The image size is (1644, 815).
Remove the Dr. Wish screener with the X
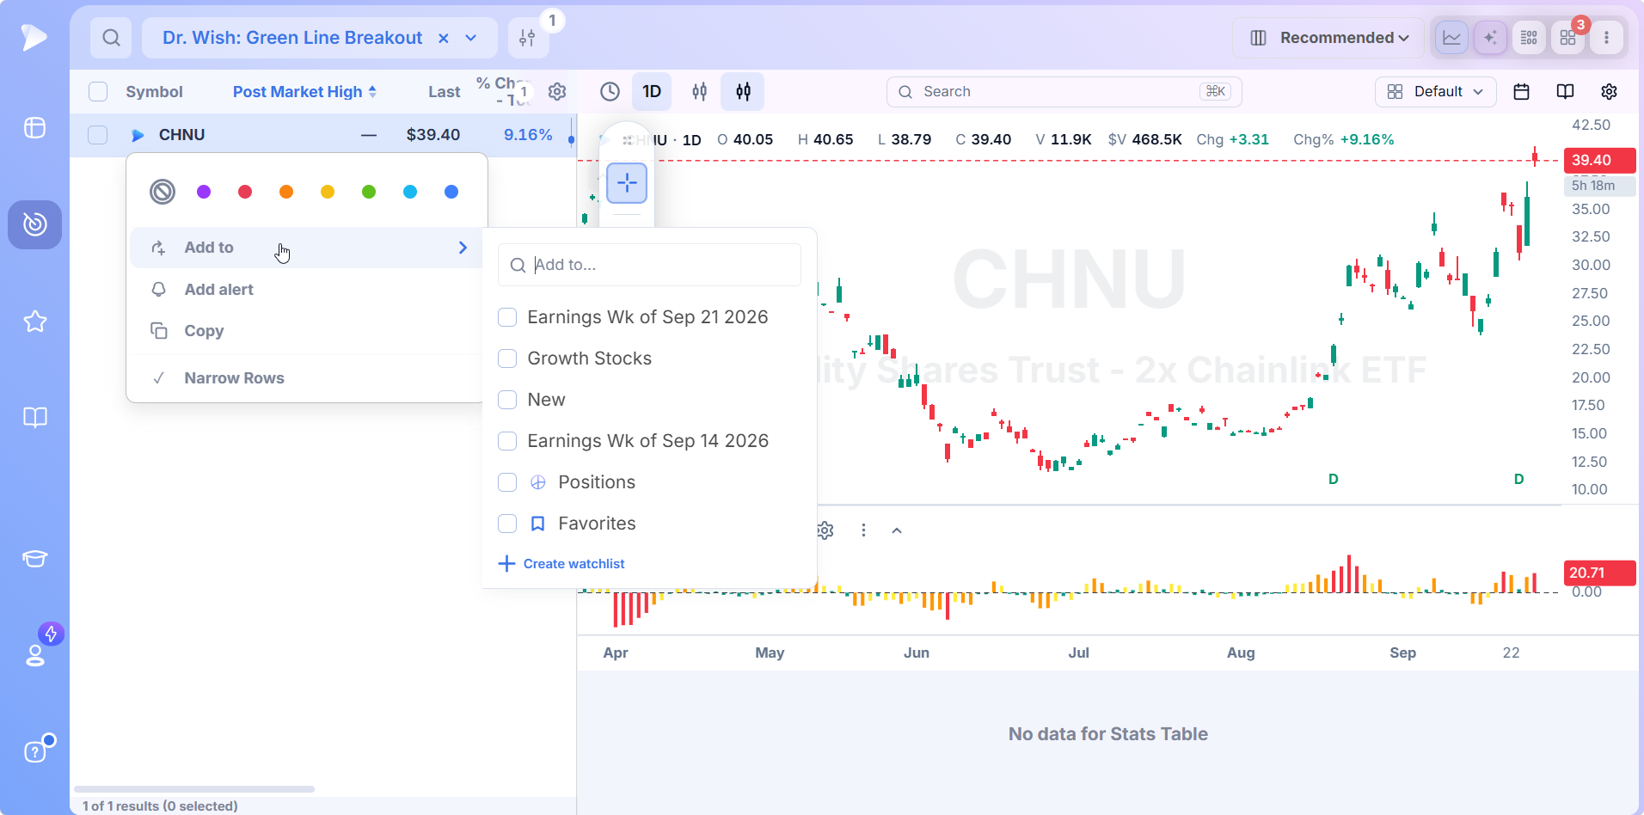(x=444, y=38)
